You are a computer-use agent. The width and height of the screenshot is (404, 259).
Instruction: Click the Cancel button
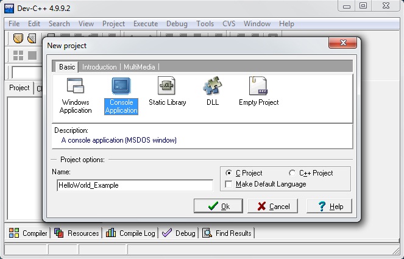point(272,206)
